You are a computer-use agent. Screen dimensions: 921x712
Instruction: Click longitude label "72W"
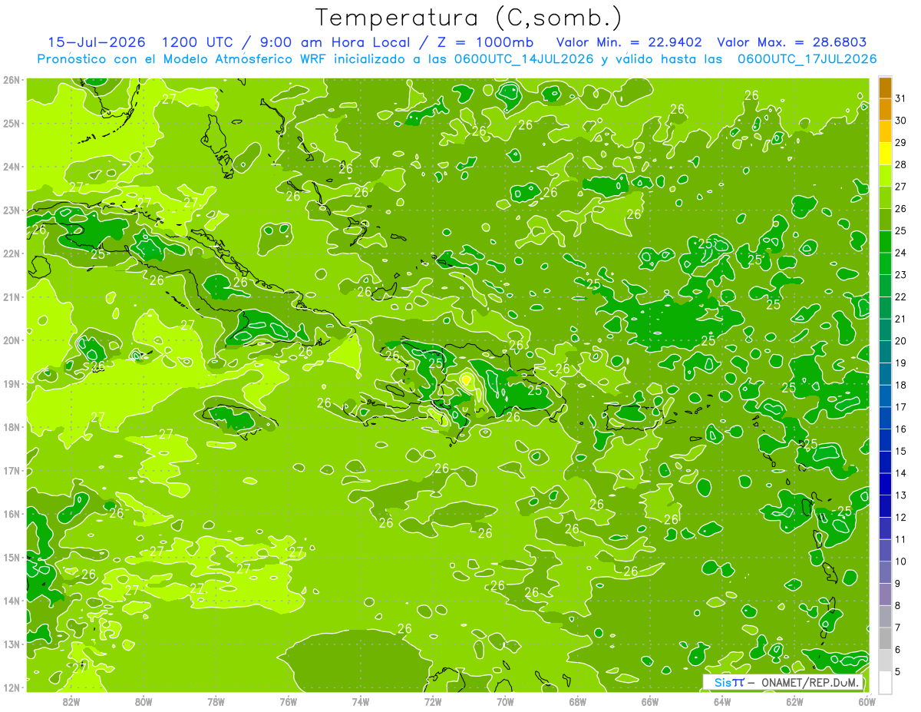433,701
